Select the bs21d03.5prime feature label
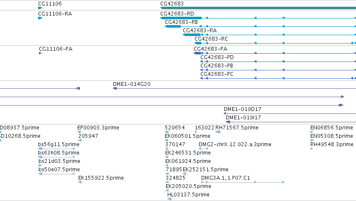This screenshot has height=201, width=356. (59, 161)
